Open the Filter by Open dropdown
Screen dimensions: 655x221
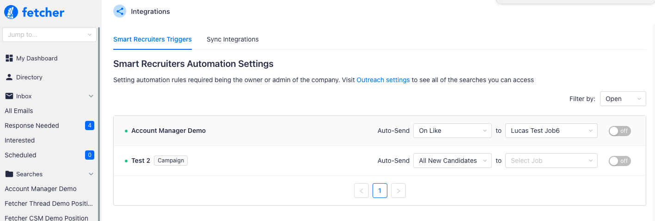coord(623,99)
